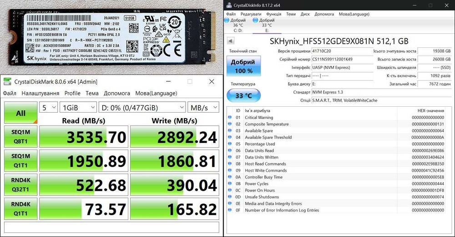Open the test size dropdown showing 1GiB
This screenshot has width=455, height=237.
(x=78, y=108)
